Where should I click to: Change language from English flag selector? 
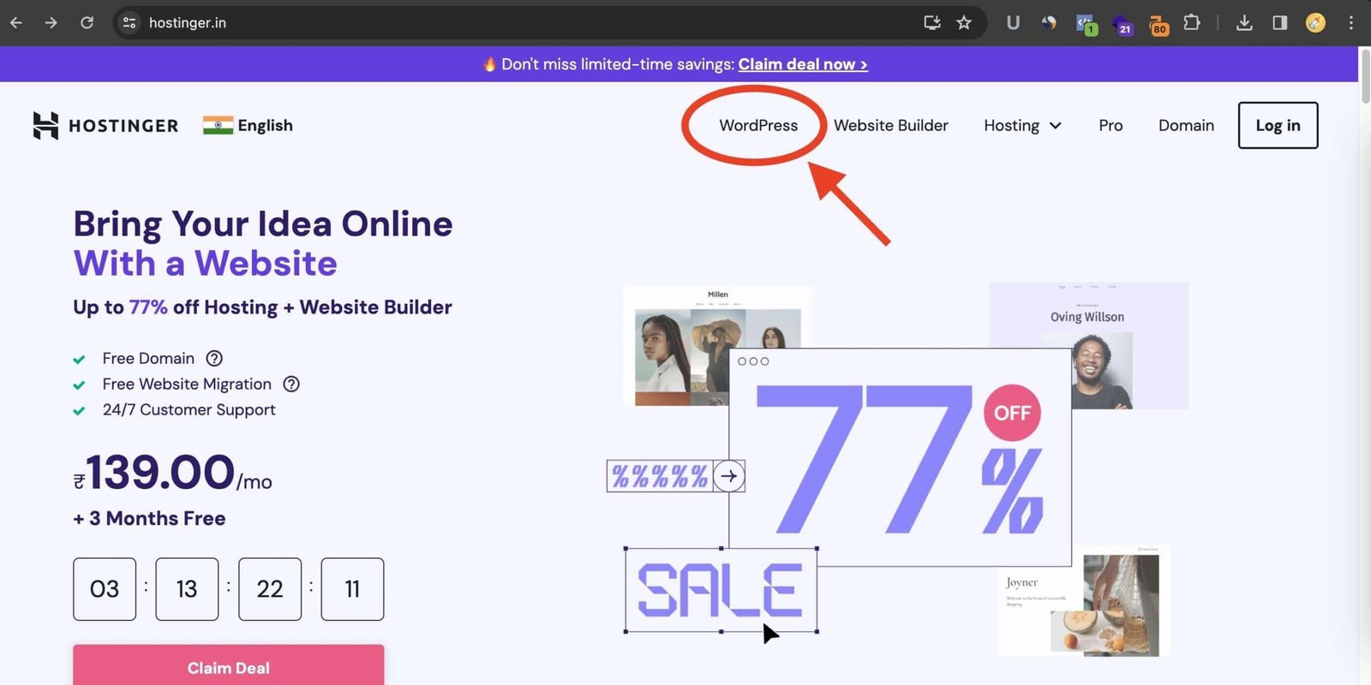pos(248,126)
